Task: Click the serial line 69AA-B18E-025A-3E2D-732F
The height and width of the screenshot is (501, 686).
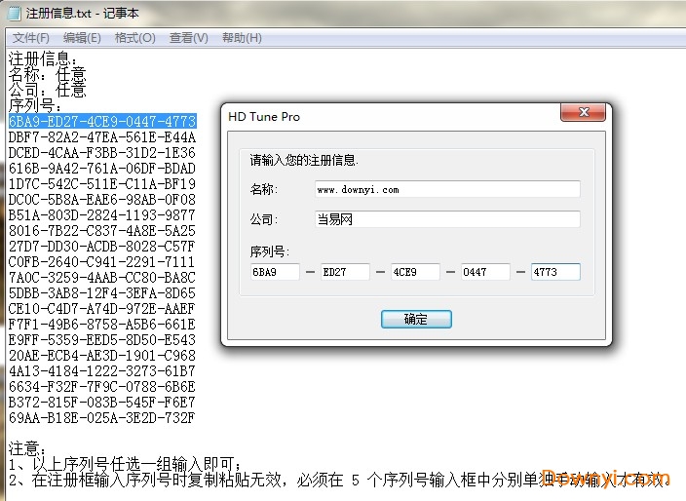Action: pyautogui.click(x=102, y=418)
